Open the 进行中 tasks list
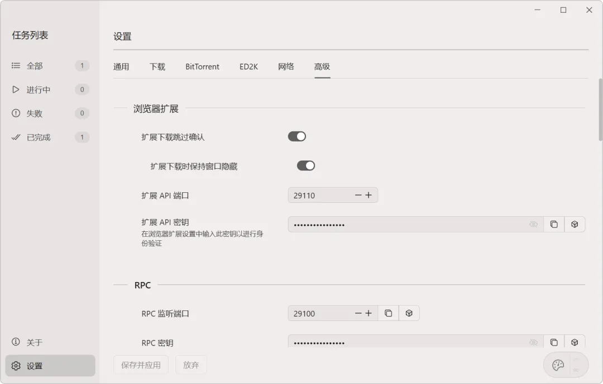 (50, 90)
